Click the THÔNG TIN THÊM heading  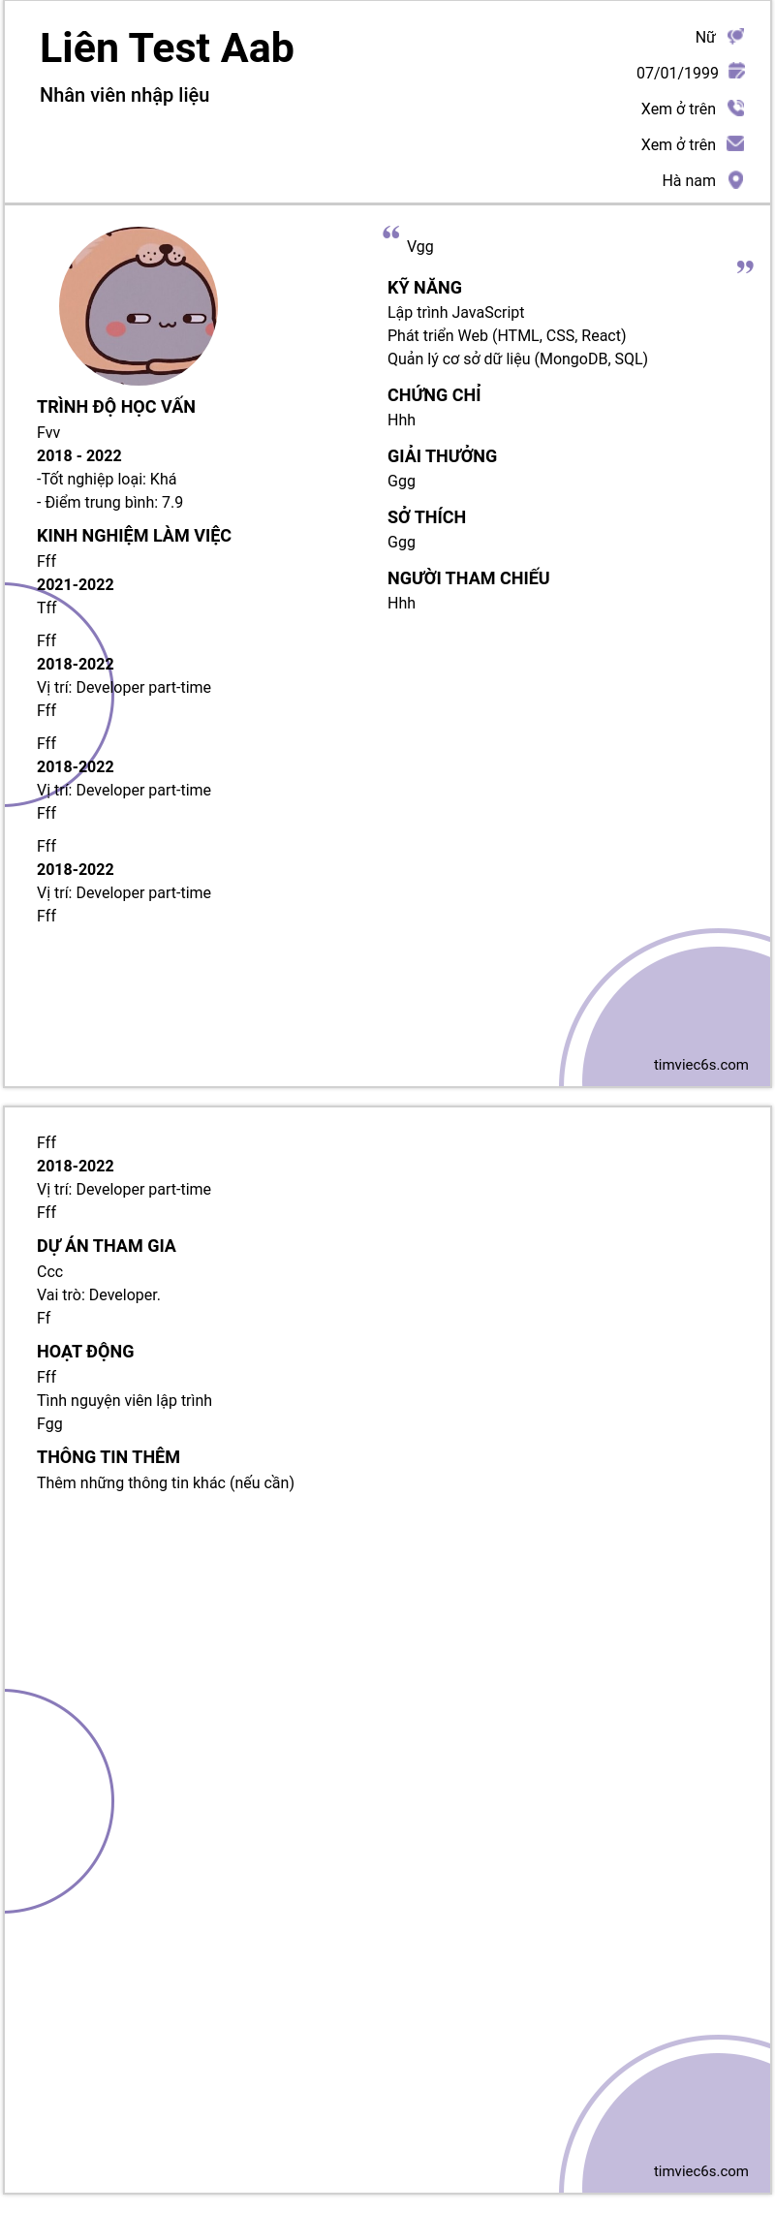coord(108,1456)
